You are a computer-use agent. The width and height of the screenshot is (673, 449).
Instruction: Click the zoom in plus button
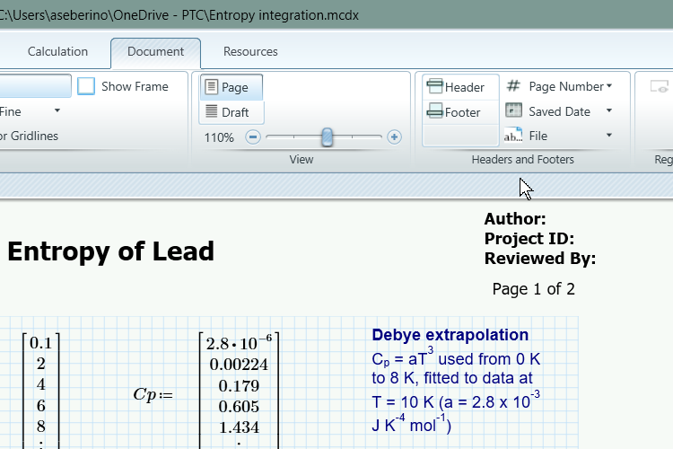pos(394,137)
